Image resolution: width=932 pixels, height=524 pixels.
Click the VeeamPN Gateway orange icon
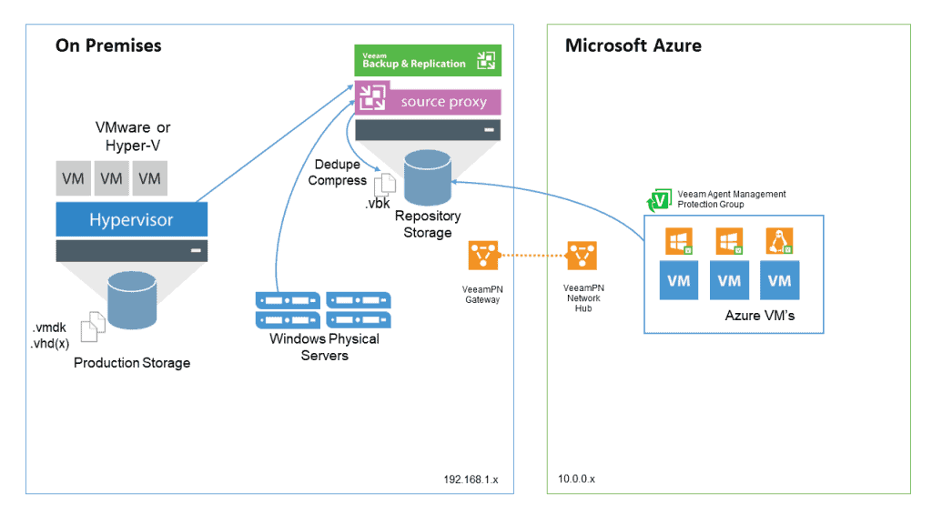tap(483, 255)
